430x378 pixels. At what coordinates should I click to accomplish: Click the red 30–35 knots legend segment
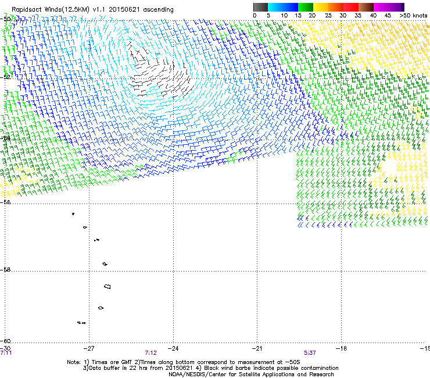coord(351,7)
